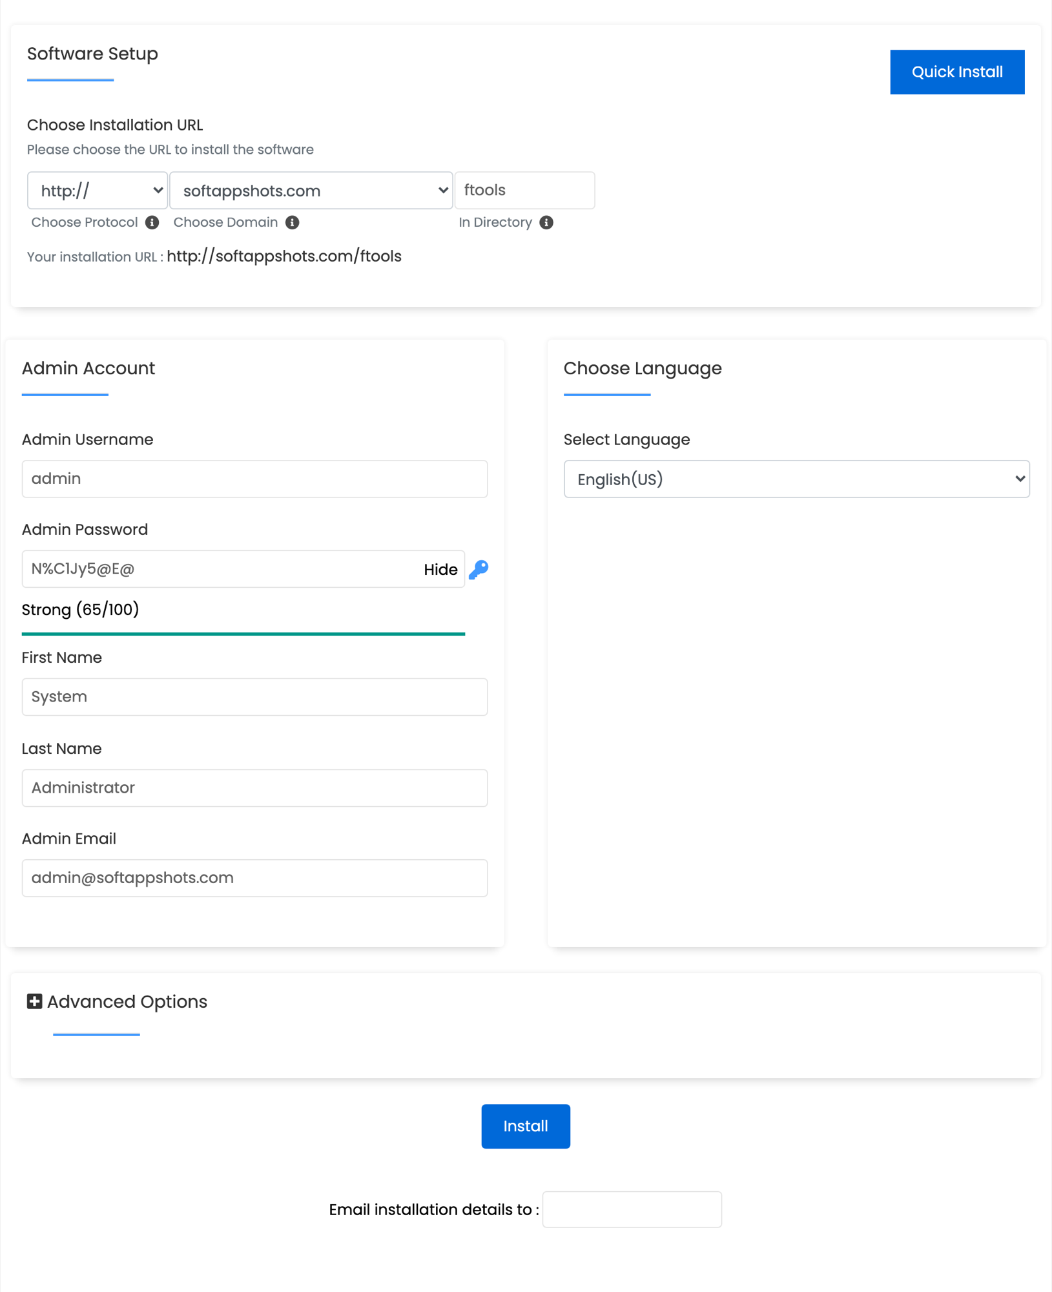Click the Admin Email field
This screenshot has height=1292, width=1052.
tap(254, 878)
